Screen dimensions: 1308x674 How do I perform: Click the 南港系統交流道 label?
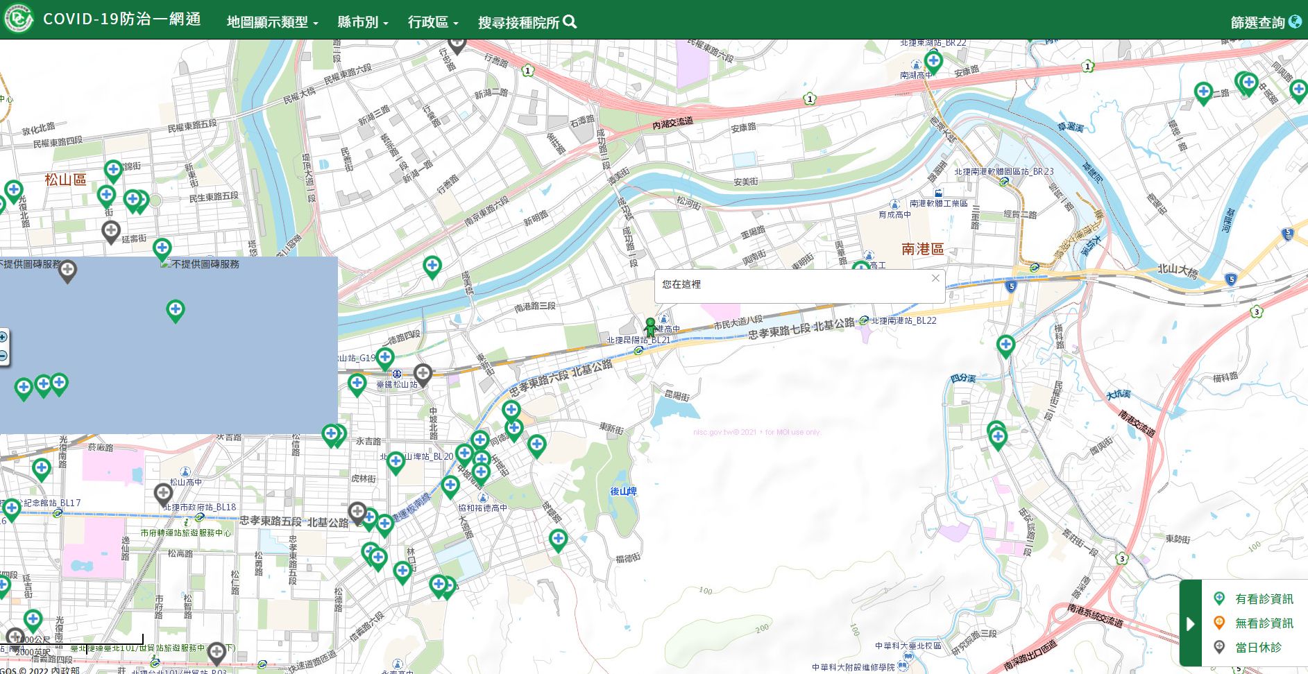[1095, 615]
